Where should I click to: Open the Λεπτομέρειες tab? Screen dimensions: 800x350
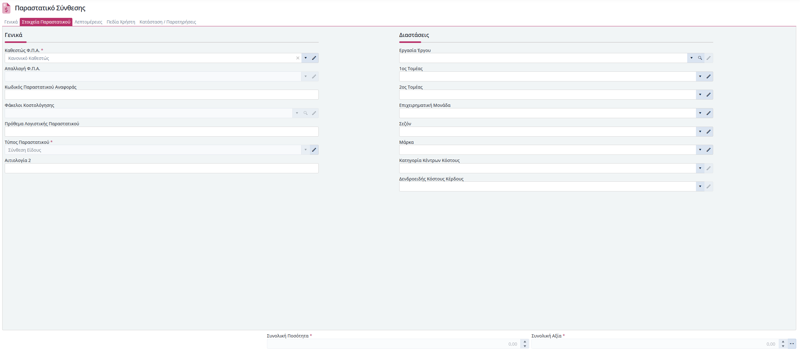pyautogui.click(x=88, y=22)
